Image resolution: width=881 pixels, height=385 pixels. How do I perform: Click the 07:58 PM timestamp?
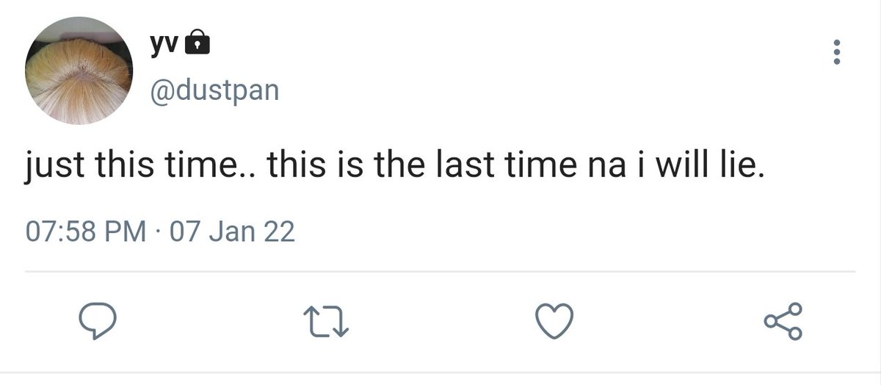[85, 233]
